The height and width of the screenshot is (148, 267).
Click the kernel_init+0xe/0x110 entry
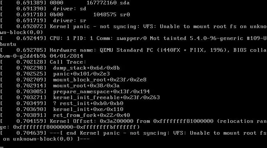[88, 110]
